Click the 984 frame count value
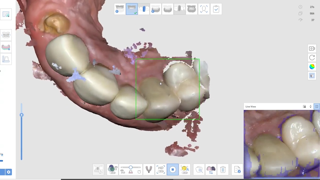The height and width of the screenshot is (180, 320). pos(312,13)
